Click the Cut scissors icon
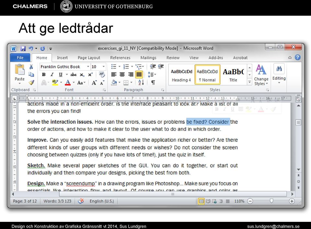This screenshot has width=311, height=229. 31,67
